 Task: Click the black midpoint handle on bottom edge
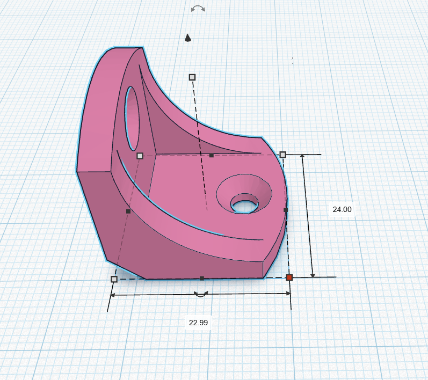202,278
